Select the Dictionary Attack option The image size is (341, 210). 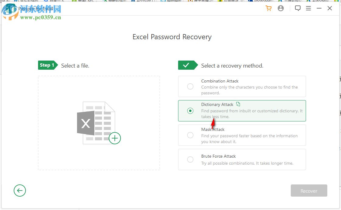190,110
